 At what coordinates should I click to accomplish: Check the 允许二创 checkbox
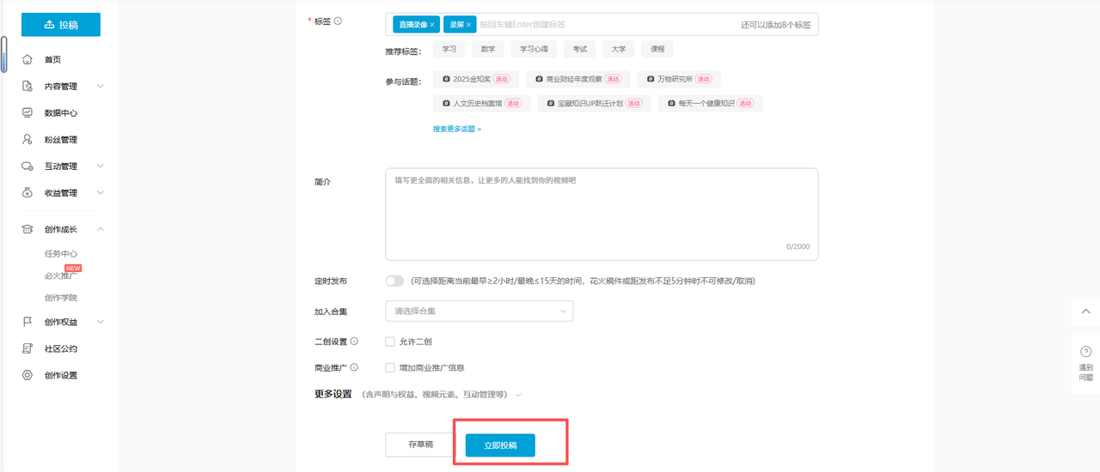(390, 342)
